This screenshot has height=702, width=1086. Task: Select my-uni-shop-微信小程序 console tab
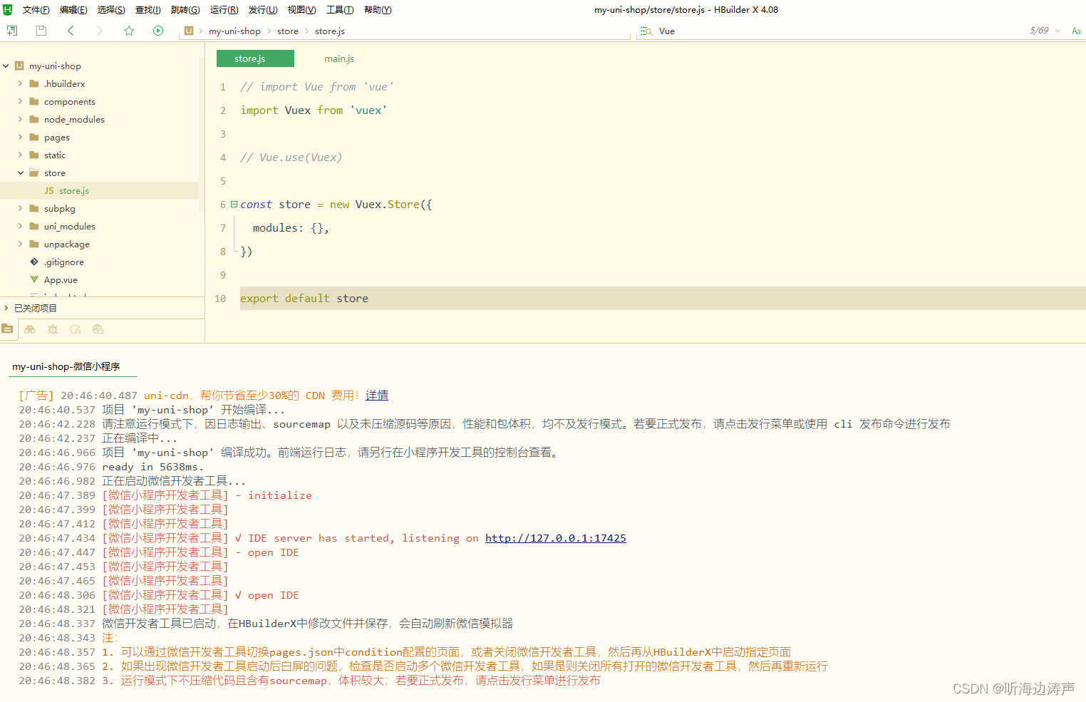point(66,366)
